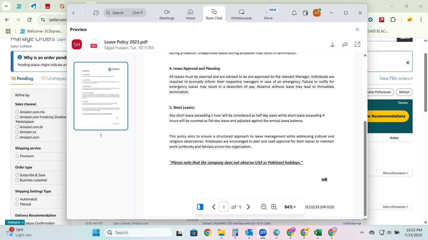Screen dimensions: 428x240
Task: Open the More menu in Zoom
Action: click(x=269, y=14)
